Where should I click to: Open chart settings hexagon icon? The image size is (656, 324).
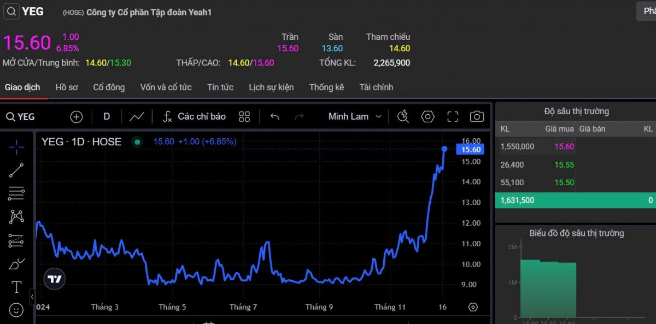tap(427, 116)
